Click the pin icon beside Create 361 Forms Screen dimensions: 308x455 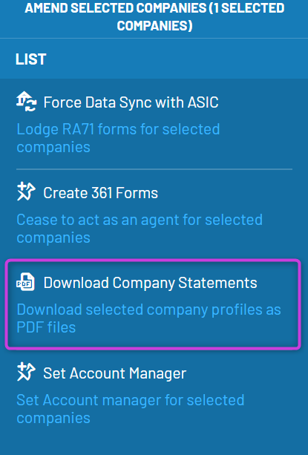pyautogui.click(x=26, y=192)
